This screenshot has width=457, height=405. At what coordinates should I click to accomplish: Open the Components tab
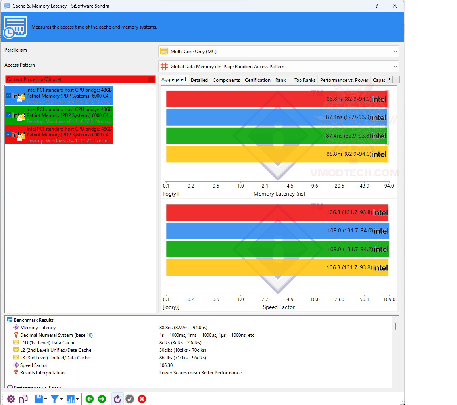click(226, 80)
